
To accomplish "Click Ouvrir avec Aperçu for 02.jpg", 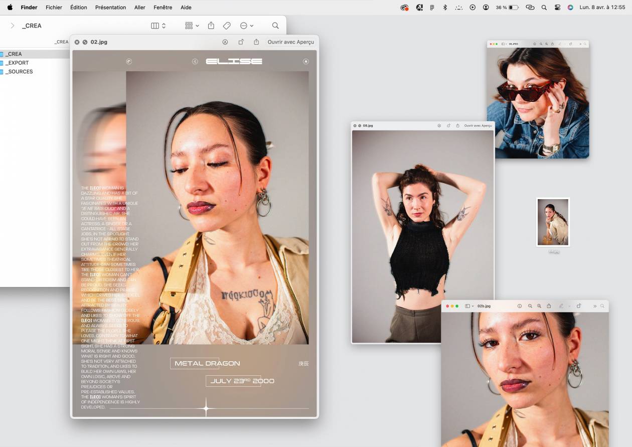I will tap(290, 42).
